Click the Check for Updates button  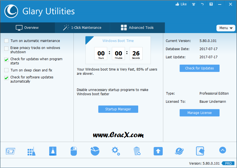pyautogui.click(x=200, y=68)
